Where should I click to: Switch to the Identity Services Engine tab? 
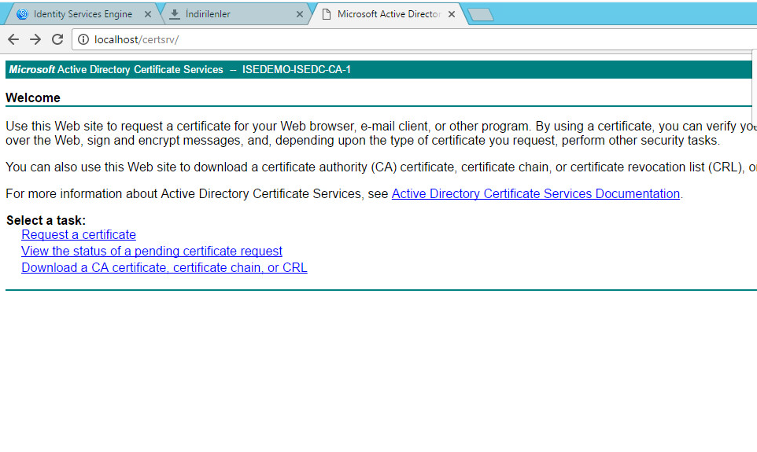click(83, 14)
